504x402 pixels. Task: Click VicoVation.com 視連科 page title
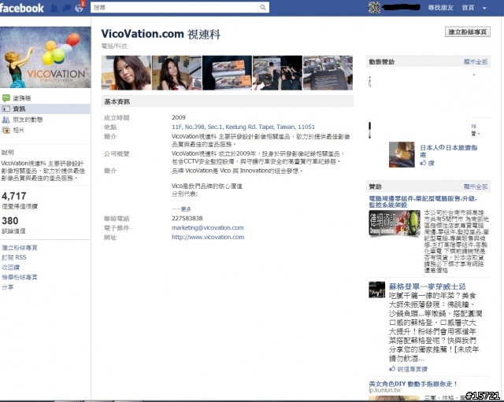[161, 34]
